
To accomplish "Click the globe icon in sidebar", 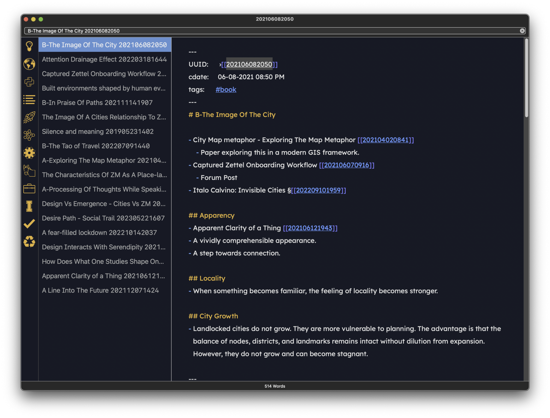I will 29,64.
